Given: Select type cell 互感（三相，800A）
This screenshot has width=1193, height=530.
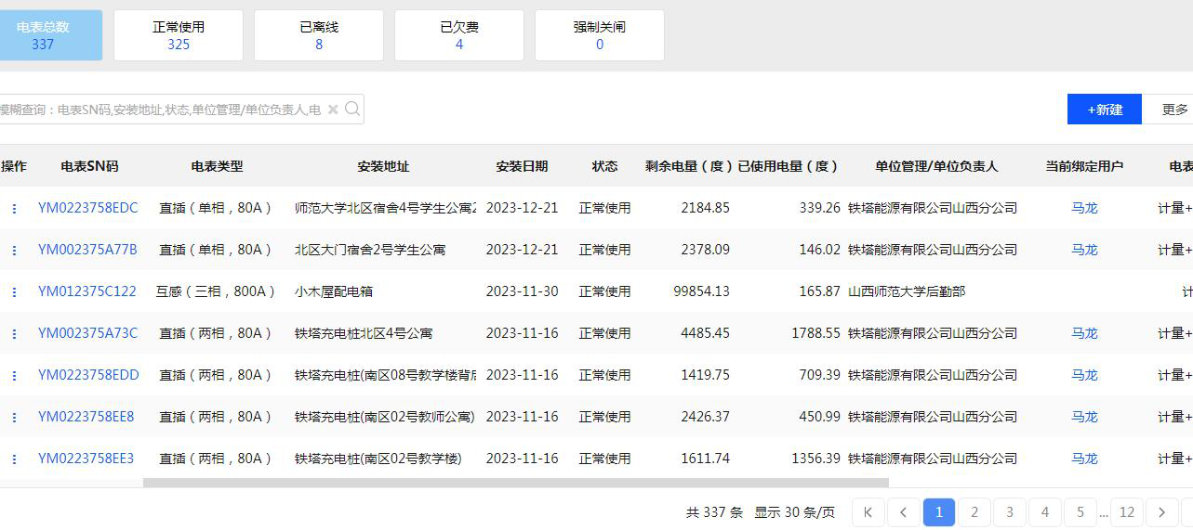Looking at the screenshot, I should pos(217,291).
